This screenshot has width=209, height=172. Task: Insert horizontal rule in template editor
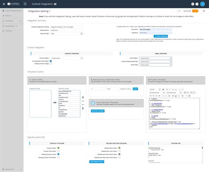coord(173,96)
